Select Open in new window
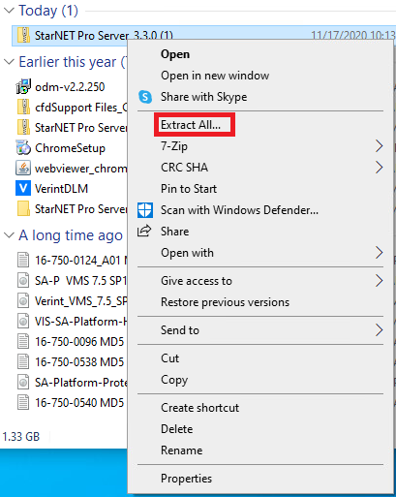 click(x=215, y=76)
